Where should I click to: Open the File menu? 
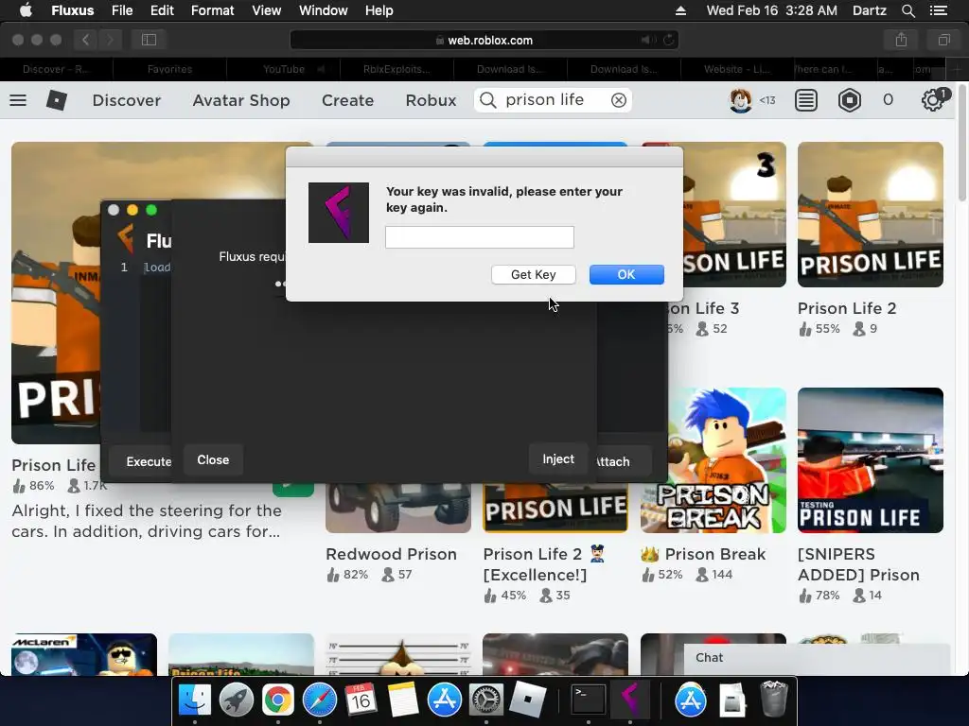pyautogui.click(x=122, y=10)
